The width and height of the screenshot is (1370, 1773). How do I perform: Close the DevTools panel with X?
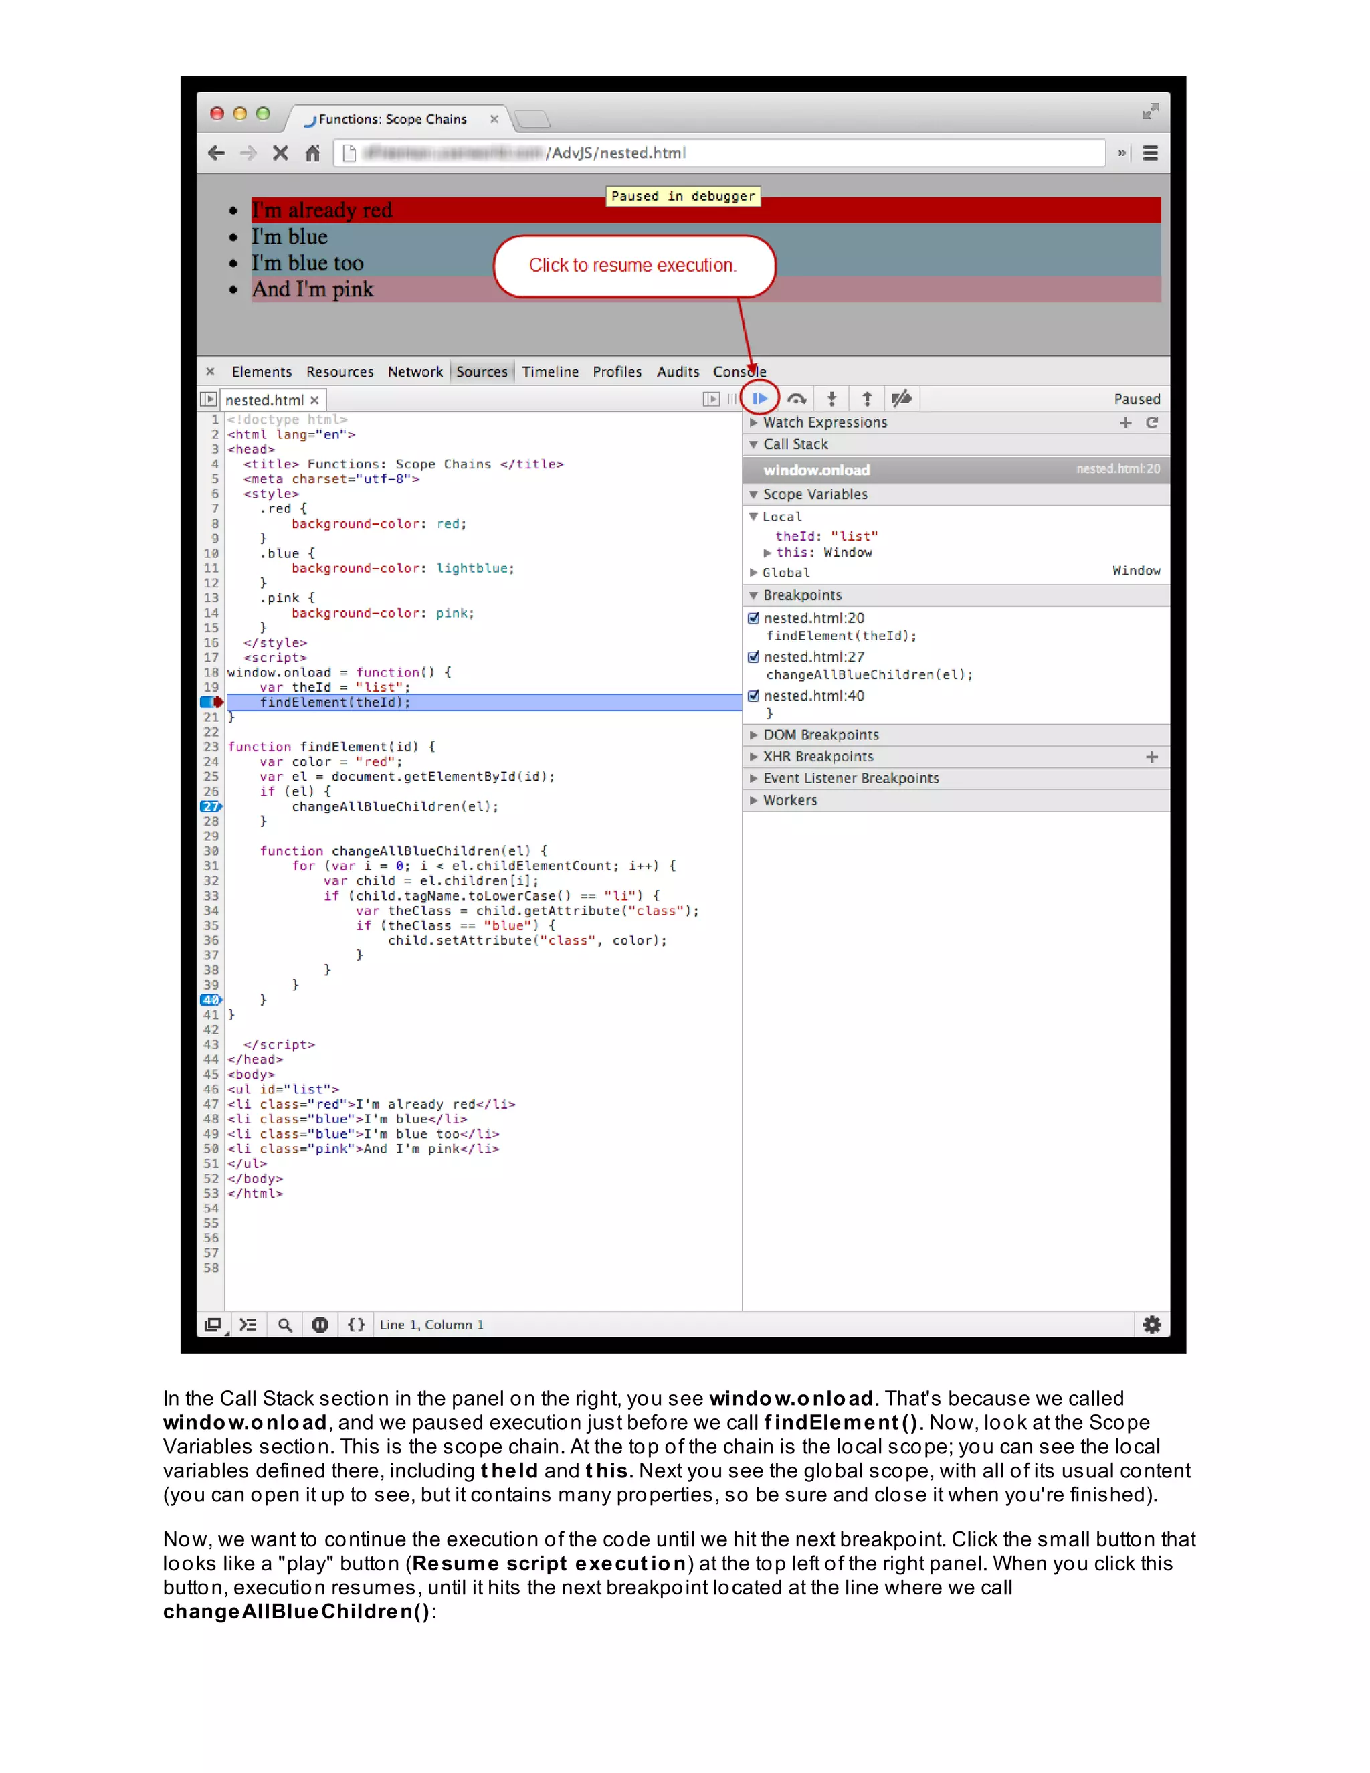(x=210, y=371)
